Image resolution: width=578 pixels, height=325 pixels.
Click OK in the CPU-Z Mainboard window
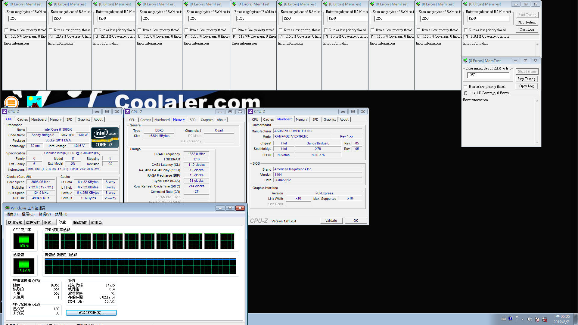356,221
